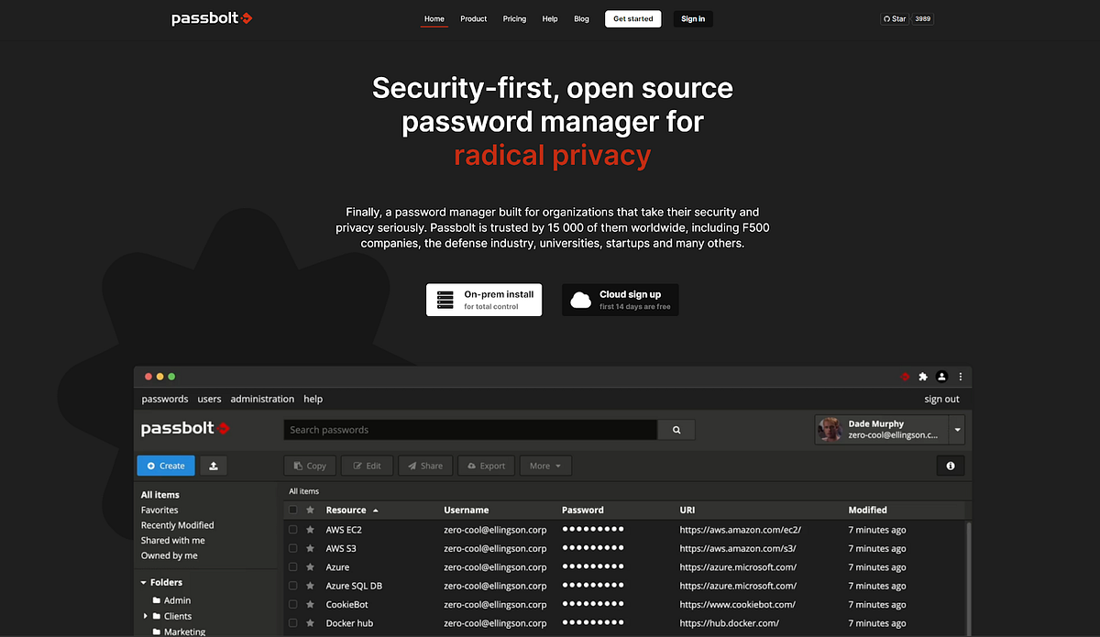Image resolution: width=1100 pixels, height=637 pixels.
Task: Open the info sidebar via the i icon
Action: (951, 465)
